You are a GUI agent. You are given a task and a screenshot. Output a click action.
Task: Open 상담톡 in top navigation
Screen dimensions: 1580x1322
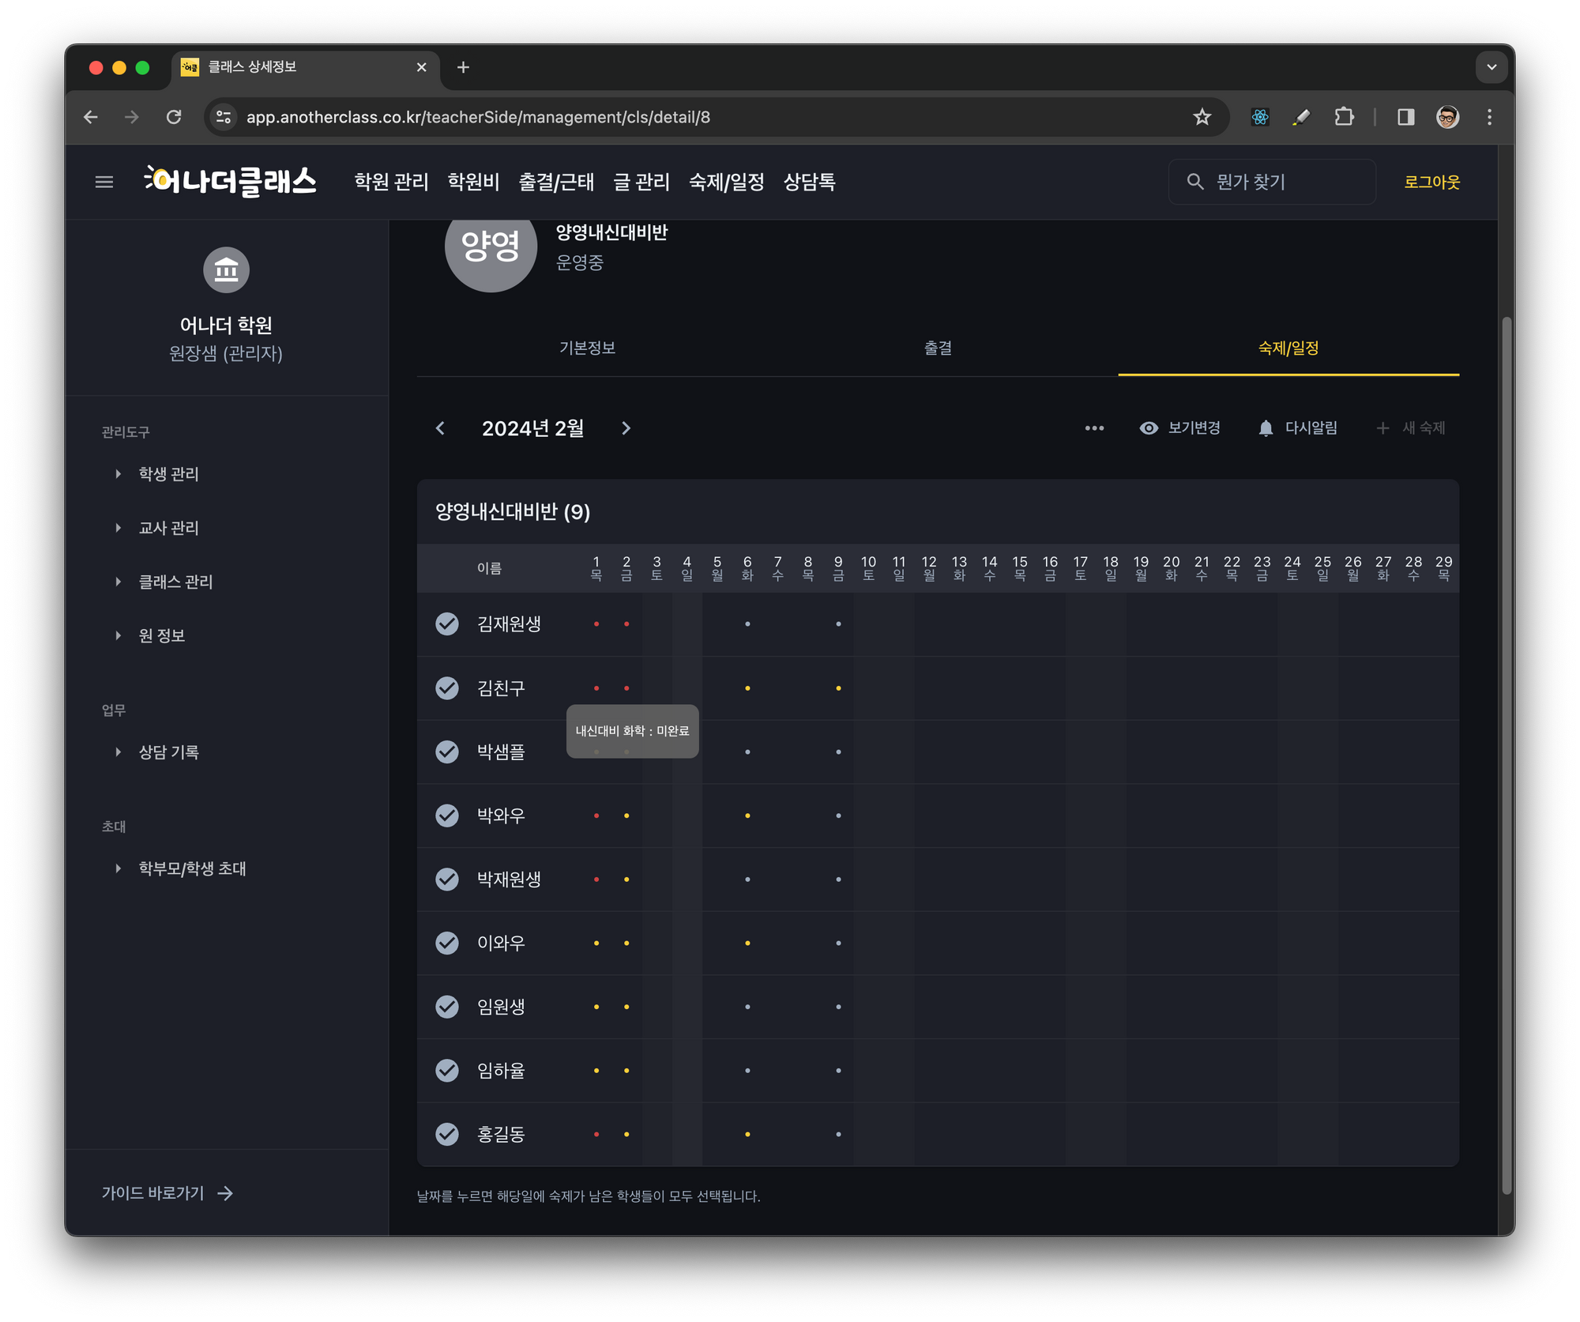pos(810,183)
